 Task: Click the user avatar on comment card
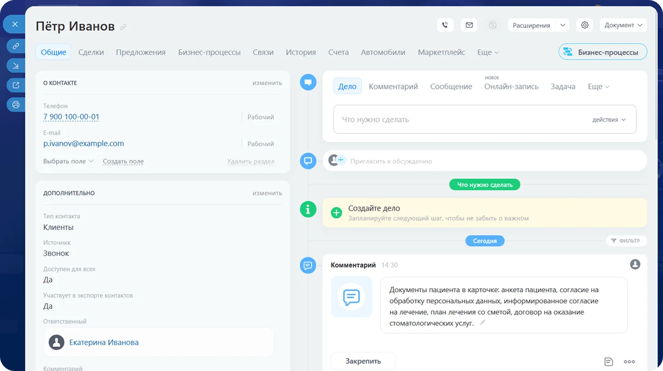(635, 264)
